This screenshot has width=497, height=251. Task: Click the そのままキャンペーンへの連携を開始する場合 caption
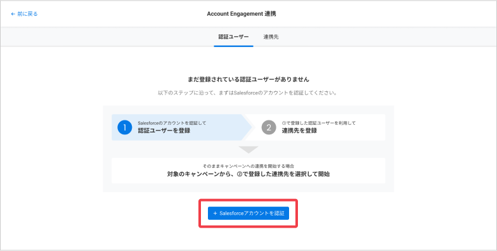[248, 166]
